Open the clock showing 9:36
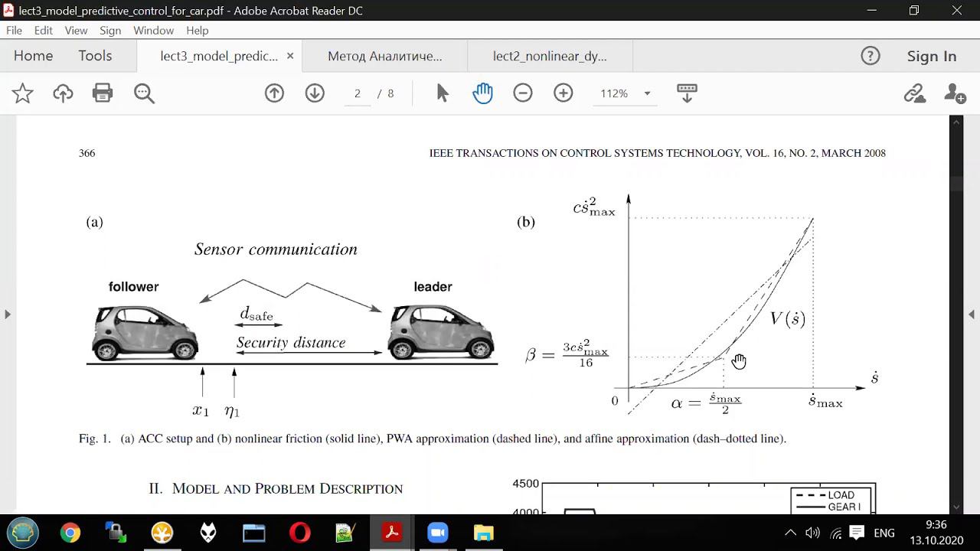 point(936,525)
